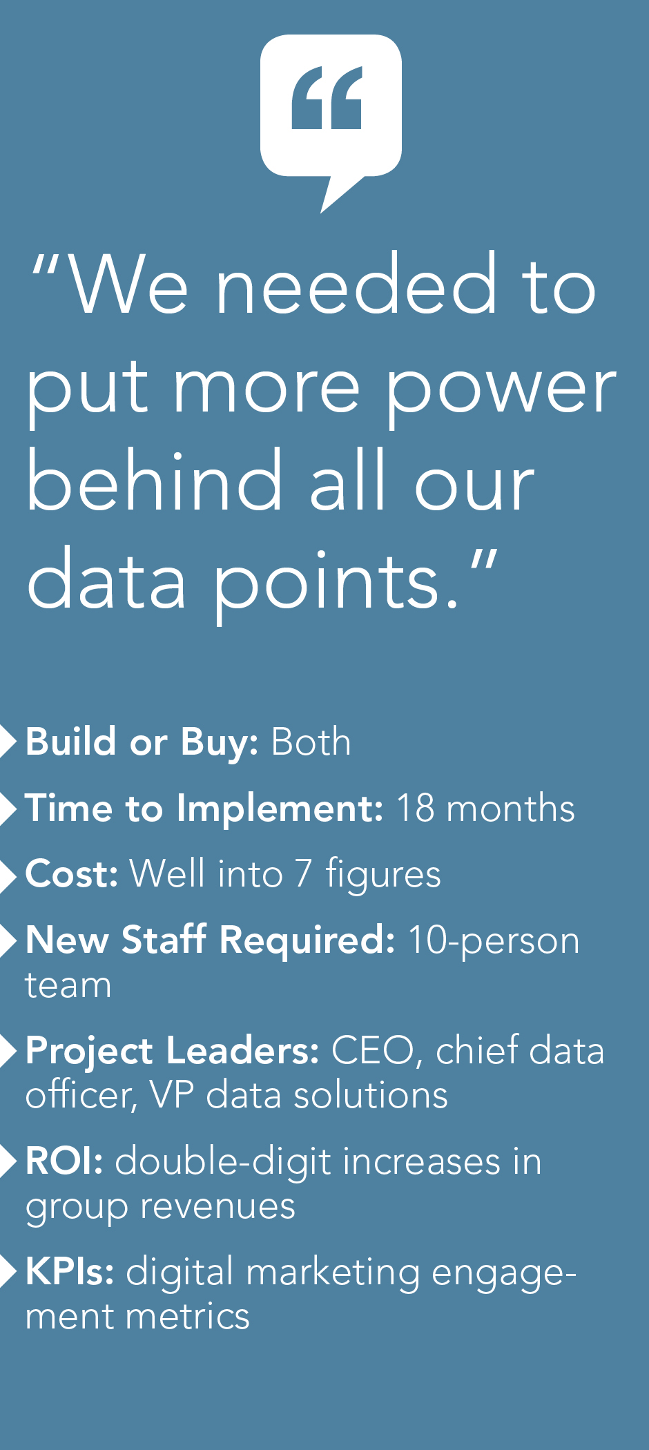Click the arrow bullet beside New Staff Required

8,940
